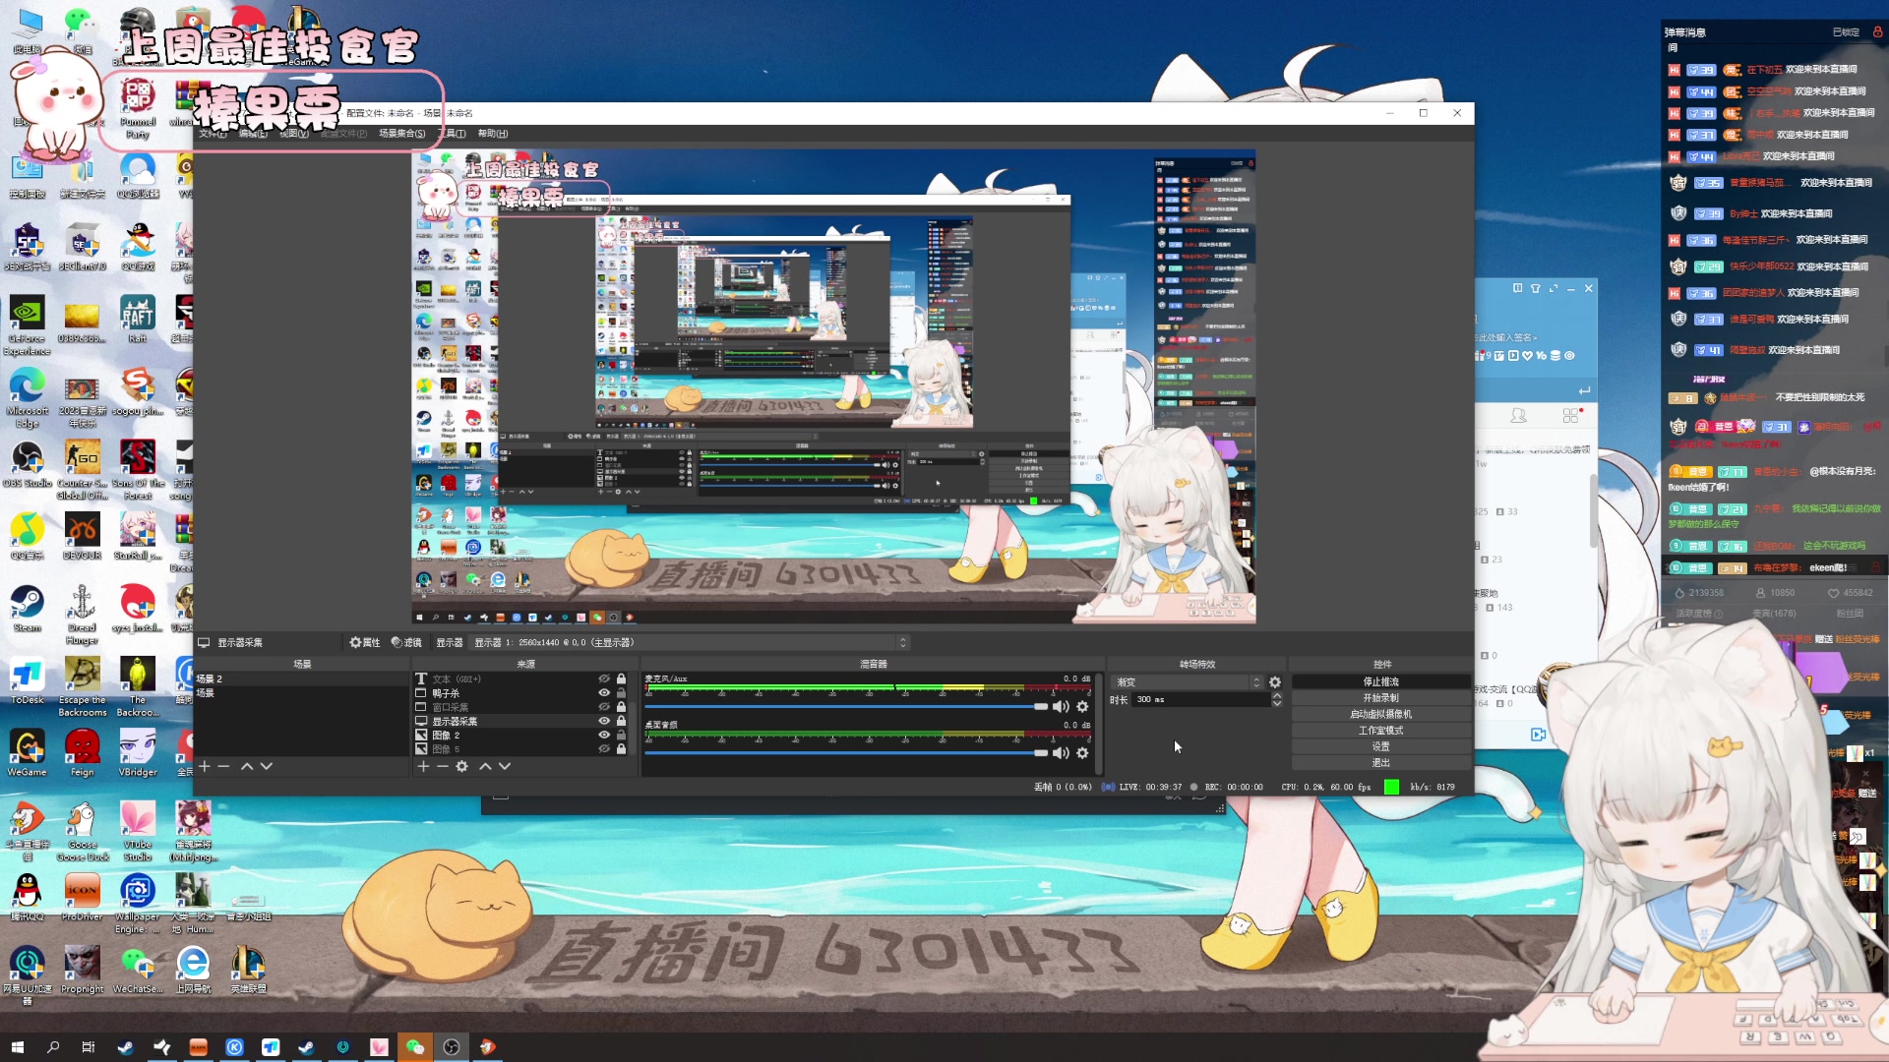Remove selected scene minus button

click(x=223, y=766)
